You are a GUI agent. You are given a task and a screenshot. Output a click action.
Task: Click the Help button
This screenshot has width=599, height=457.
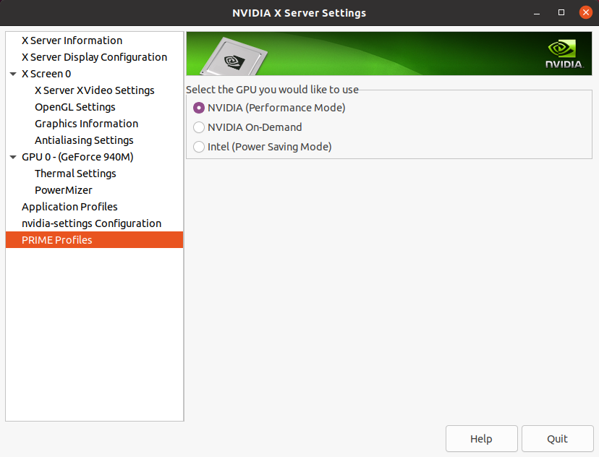pos(481,439)
